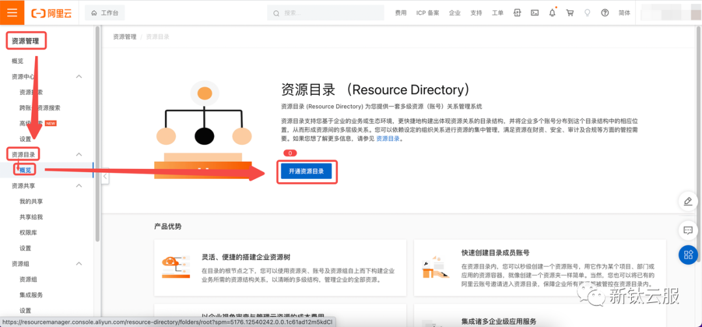This screenshot has height=327, width=702.
Task: Open the notification bell
Action: point(552,12)
